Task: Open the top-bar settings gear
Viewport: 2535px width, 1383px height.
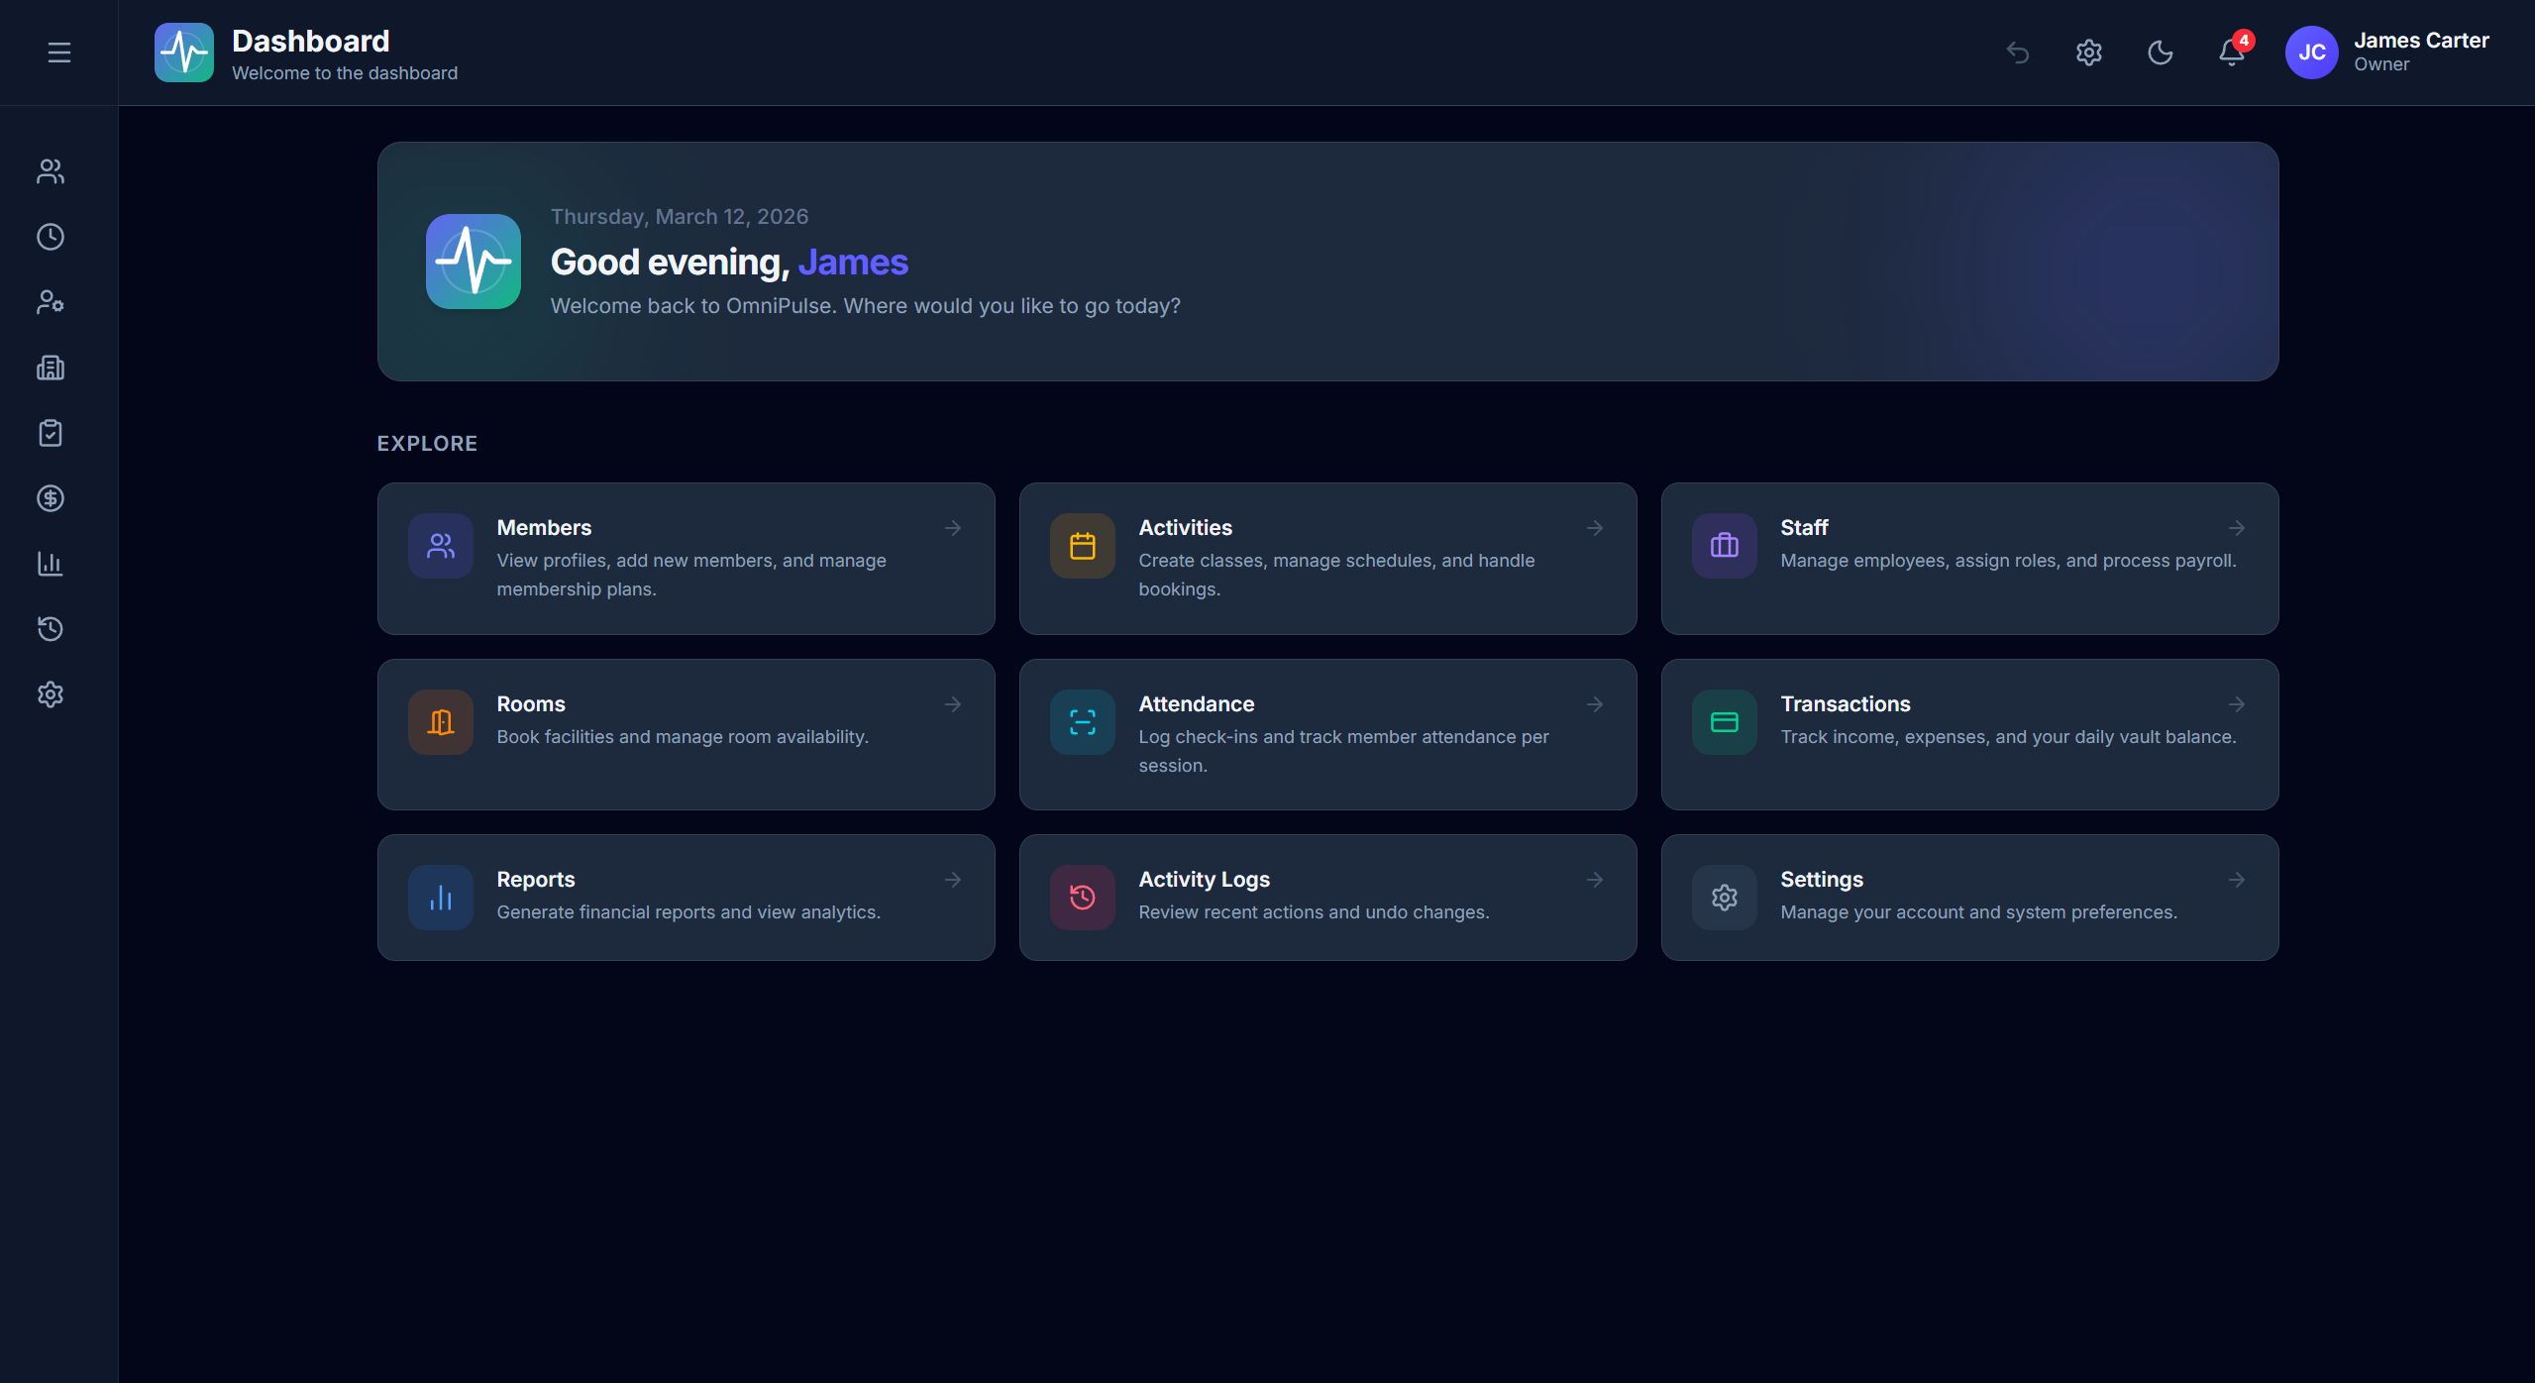Action: point(2088,53)
